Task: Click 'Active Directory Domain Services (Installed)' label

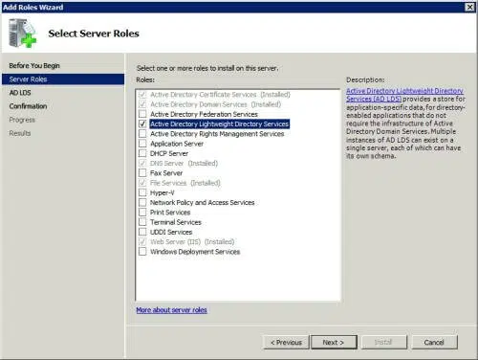Action: (215, 104)
